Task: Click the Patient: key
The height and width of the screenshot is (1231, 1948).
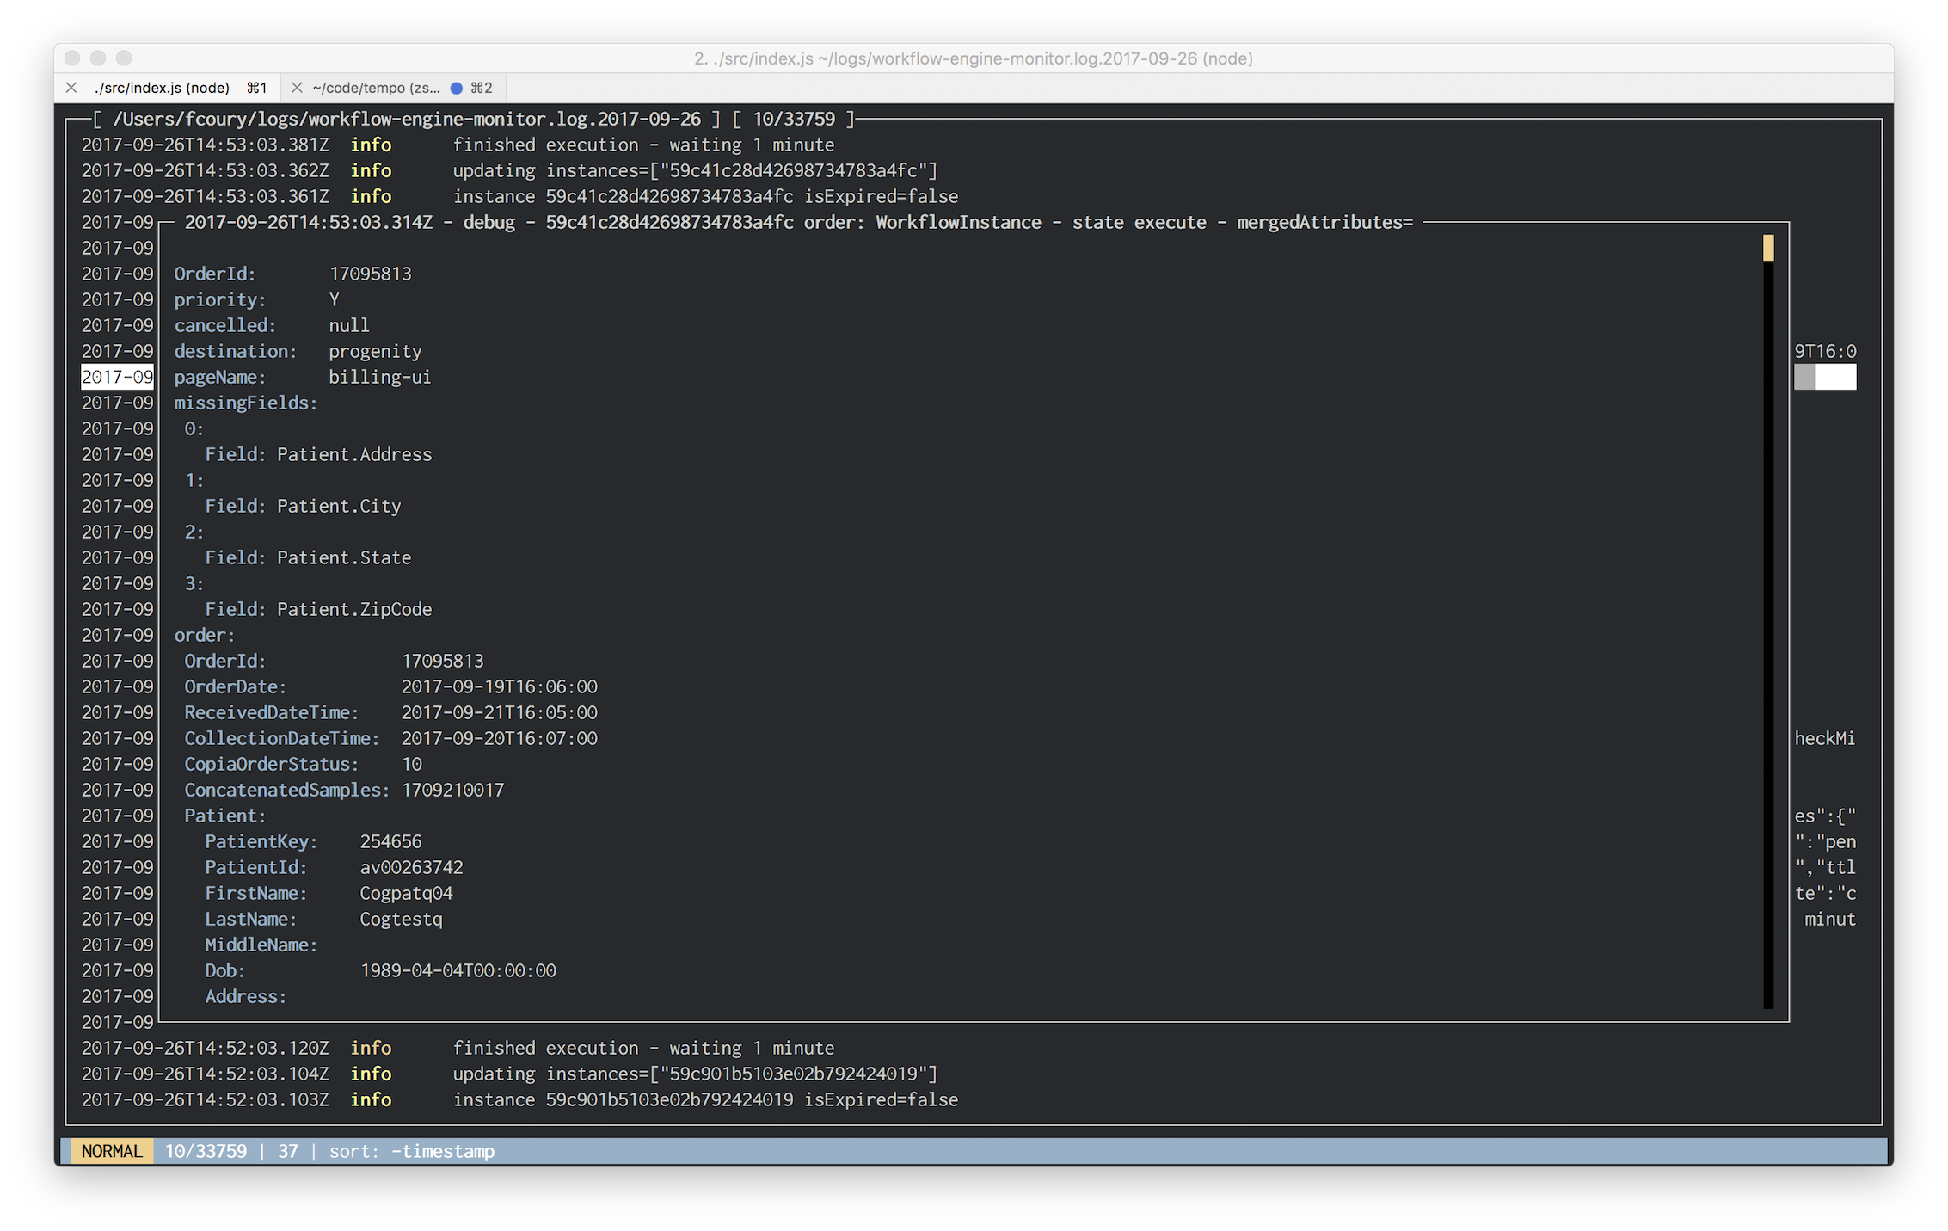Action: point(225,816)
